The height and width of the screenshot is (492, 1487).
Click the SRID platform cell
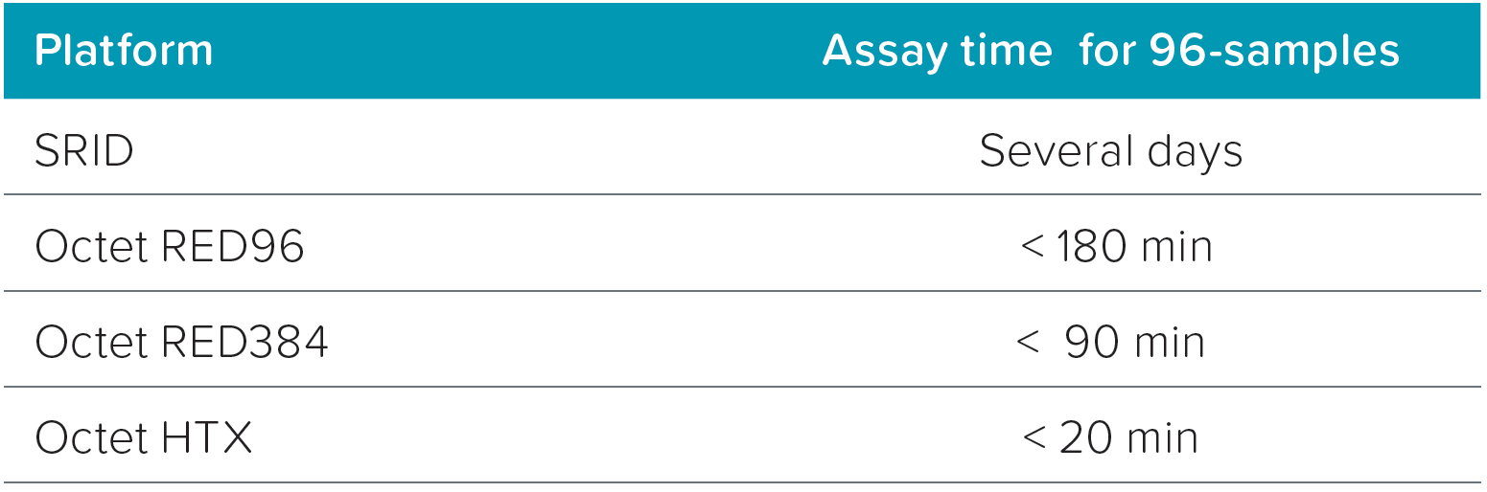(x=84, y=151)
